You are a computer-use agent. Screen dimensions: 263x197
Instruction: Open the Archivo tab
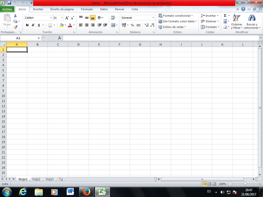point(7,9)
